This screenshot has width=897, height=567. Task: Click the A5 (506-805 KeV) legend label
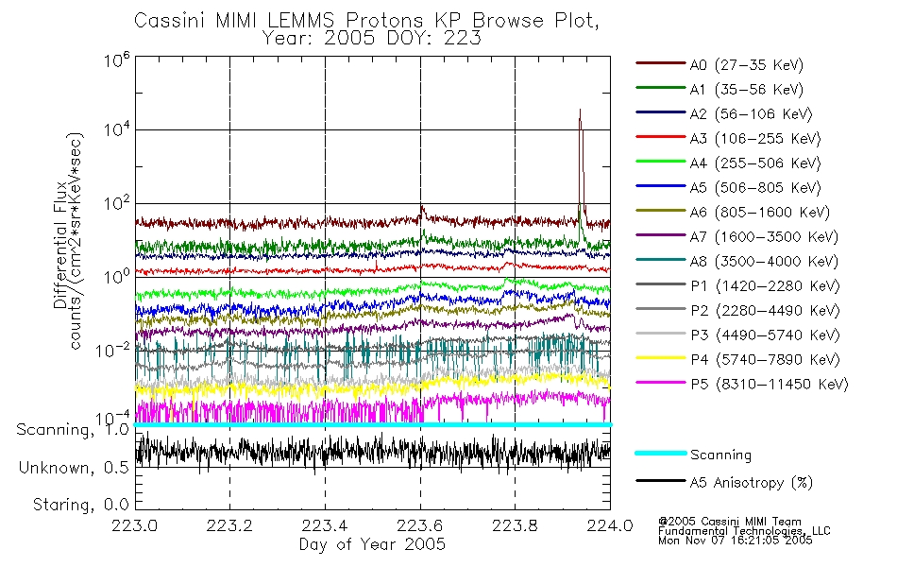tap(755, 188)
